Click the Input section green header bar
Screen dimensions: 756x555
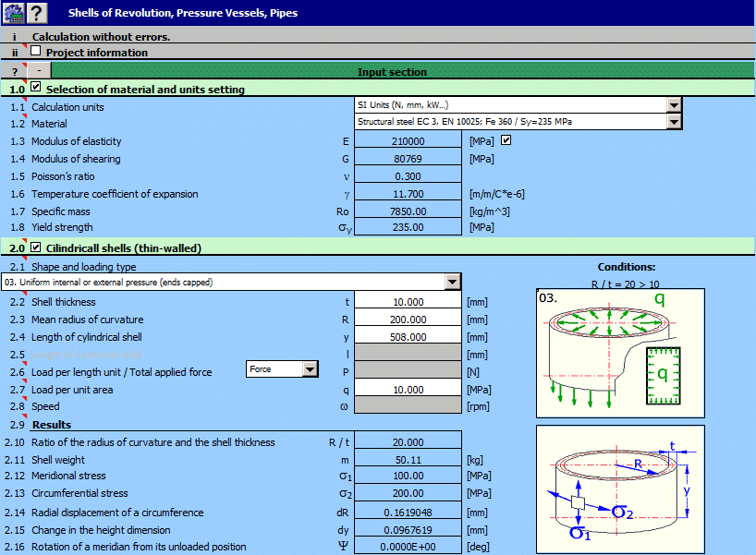pos(392,71)
